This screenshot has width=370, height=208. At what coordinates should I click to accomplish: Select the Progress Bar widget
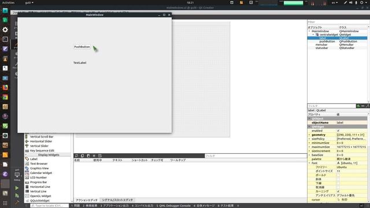click(x=36, y=182)
